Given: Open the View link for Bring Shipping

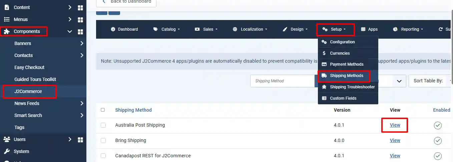Looking at the screenshot, I should click(x=395, y=140).
